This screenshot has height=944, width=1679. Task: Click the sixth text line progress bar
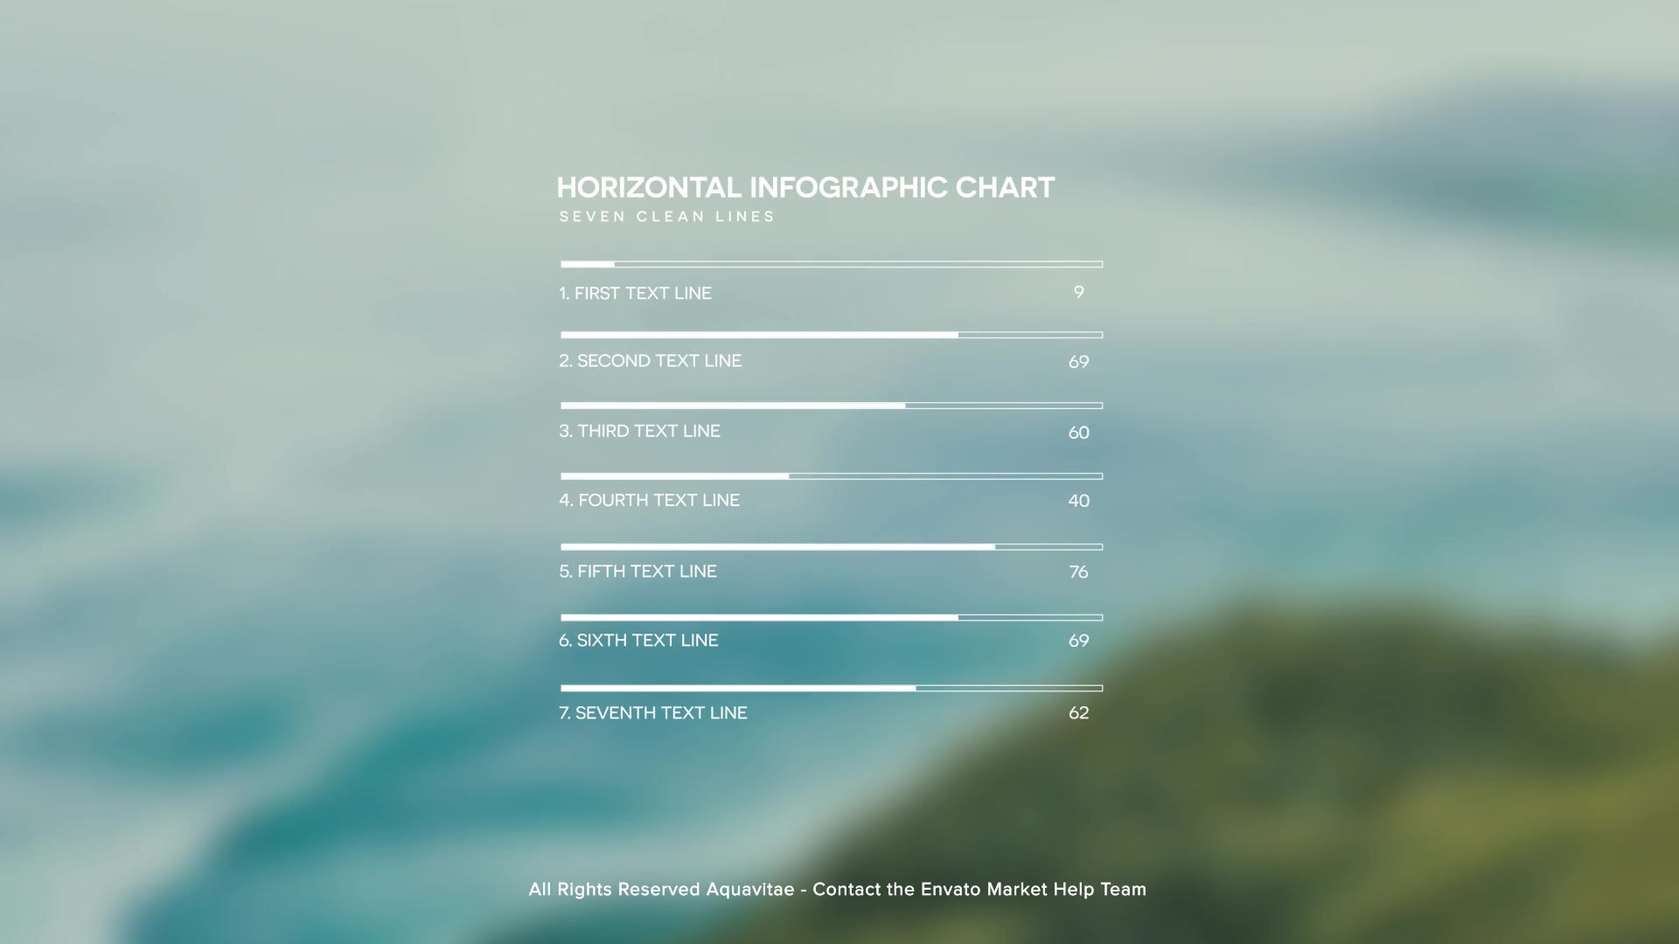[832, 618]
